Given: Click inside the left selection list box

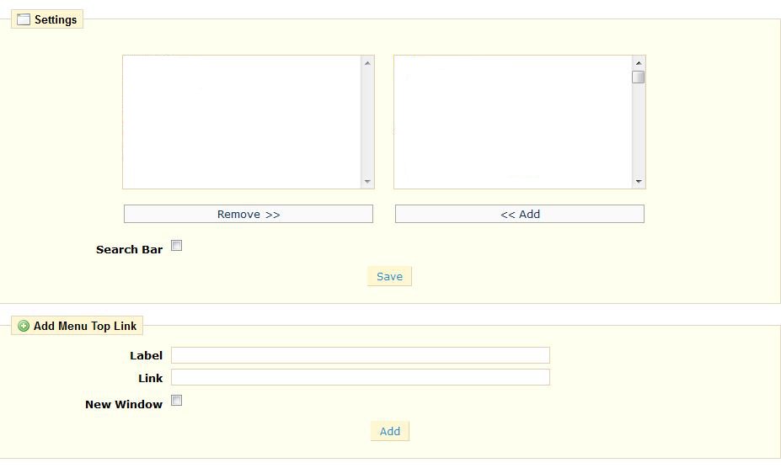Looking at the screenshot, I should click(x=242, y=122).
